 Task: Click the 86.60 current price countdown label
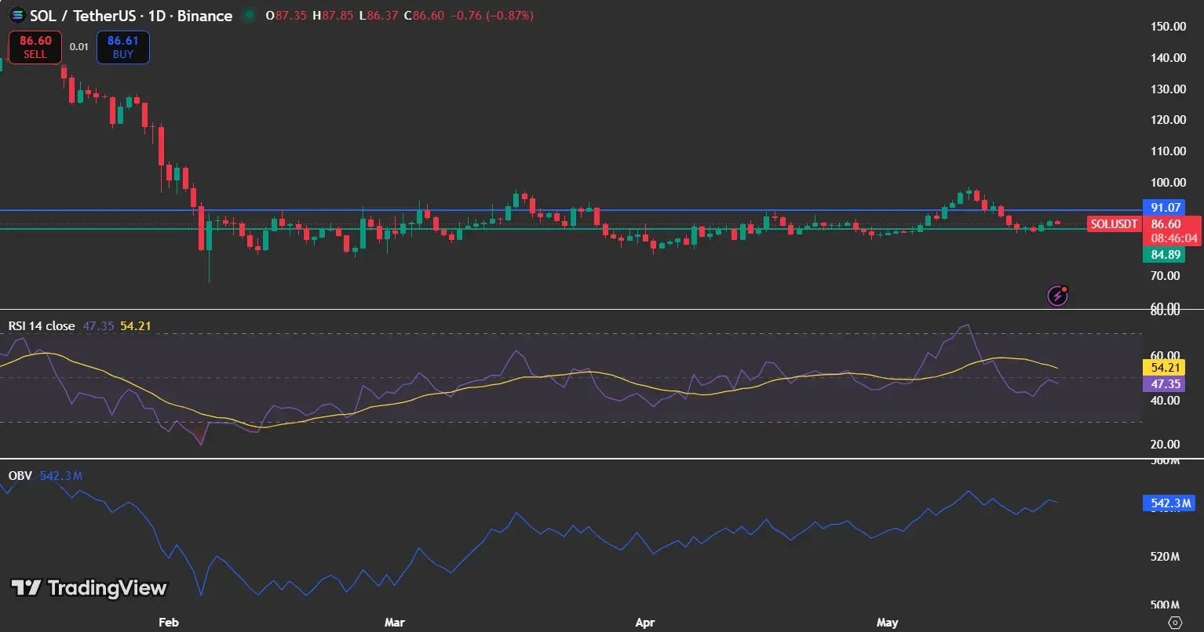1173,231
